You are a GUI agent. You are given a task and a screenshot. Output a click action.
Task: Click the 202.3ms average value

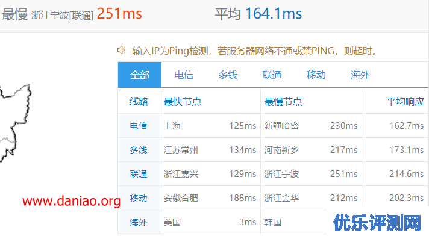pos(407,198)
